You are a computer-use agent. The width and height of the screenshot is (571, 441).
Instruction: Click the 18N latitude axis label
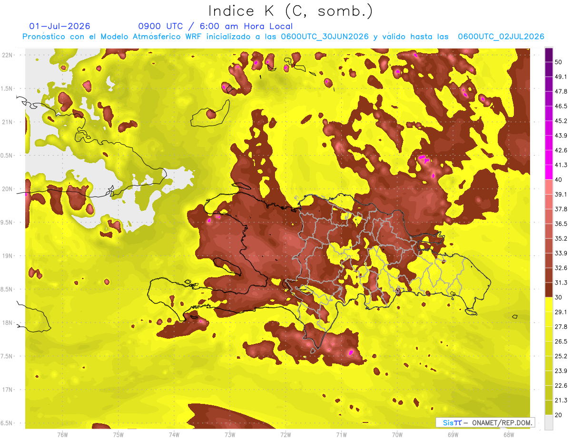[8, 323]
